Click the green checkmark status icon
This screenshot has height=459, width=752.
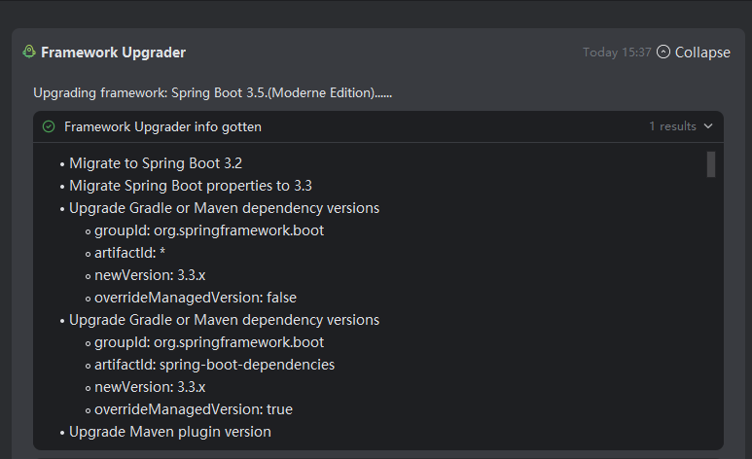[x=49, y=126]
